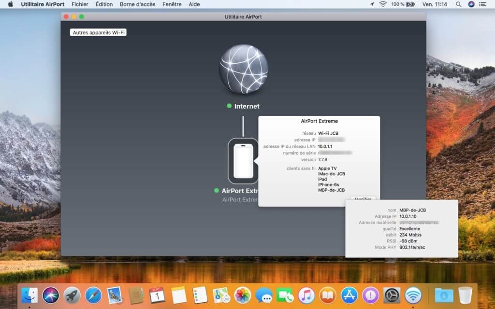Click the Internet status label
The width and height of the screenshot is (495, 309).
click(247, 106)
